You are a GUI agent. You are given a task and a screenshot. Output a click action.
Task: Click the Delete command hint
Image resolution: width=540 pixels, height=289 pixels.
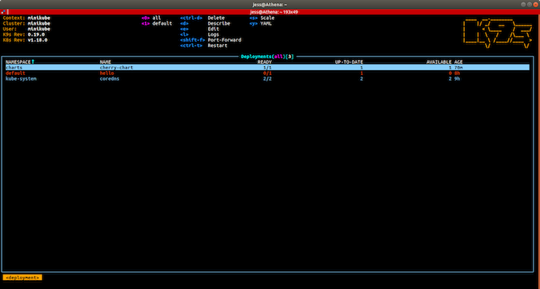click(x=216, y=18)
